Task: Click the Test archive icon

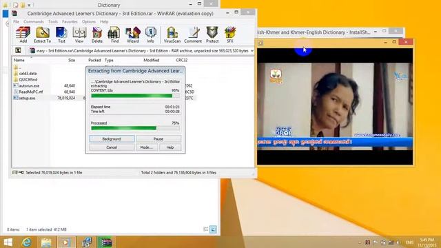Action: (x=61, y=35)
